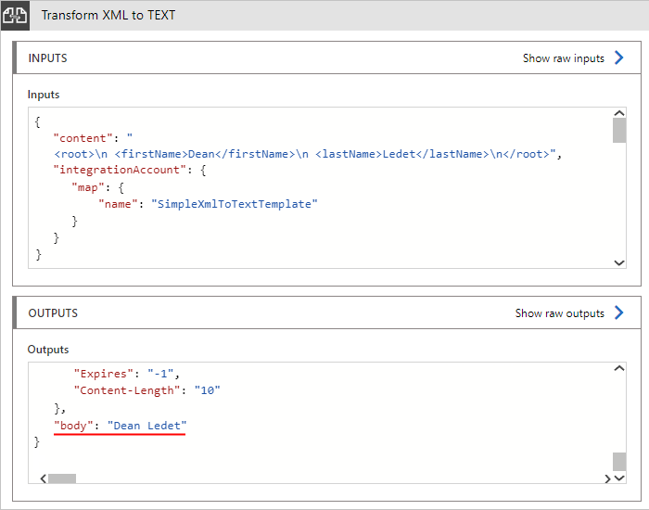Screen dimensions: 649x510
Task: Click the "integrationAccount" key
Action: coord(120,170)
